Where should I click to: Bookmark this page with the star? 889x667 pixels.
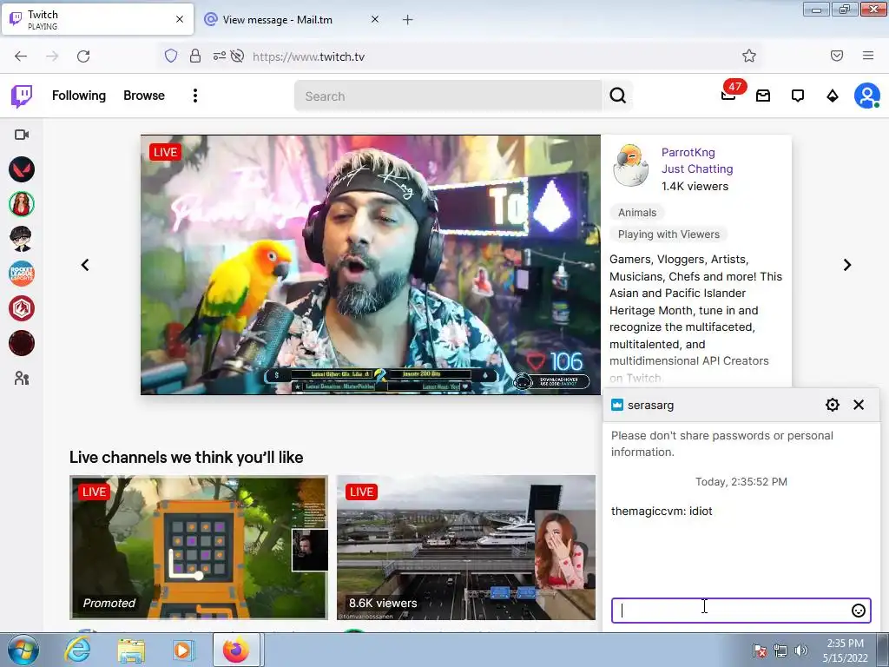(749, 56)
